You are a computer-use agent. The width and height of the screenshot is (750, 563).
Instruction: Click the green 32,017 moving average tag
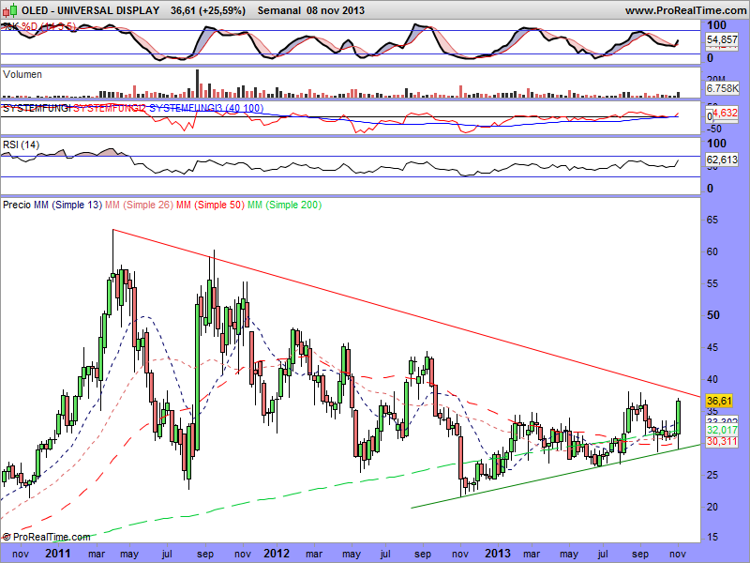pyautogui.click(x=722, y=430)
